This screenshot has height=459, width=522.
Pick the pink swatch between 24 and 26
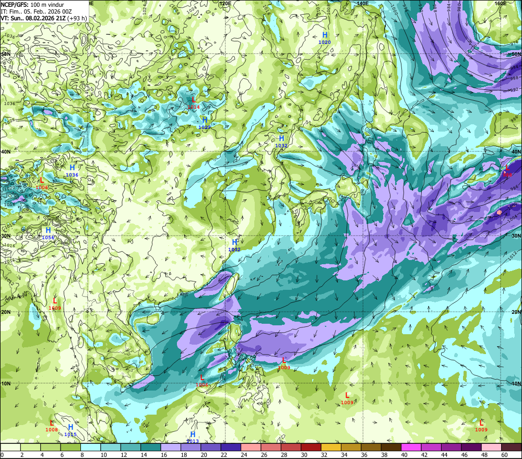click(x=251, y=447)
